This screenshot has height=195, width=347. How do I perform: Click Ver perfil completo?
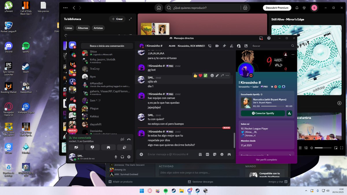(x=266, y=159)
